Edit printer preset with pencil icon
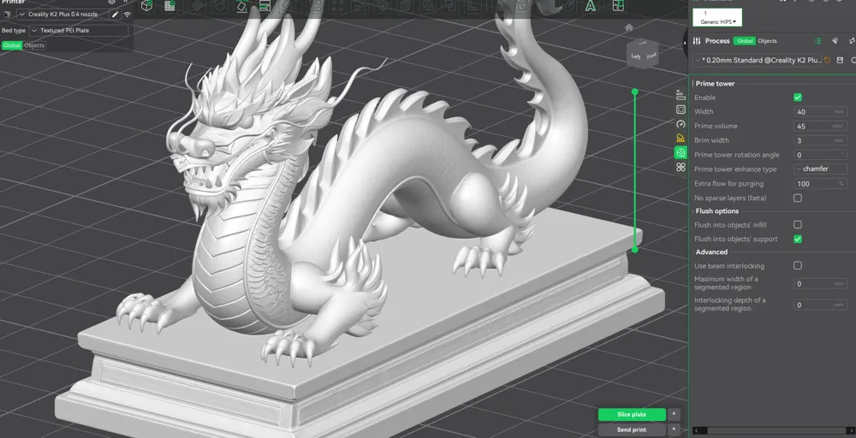Image resolution: width=856 pixels, height=438 pixels. (x=116, y=15)
